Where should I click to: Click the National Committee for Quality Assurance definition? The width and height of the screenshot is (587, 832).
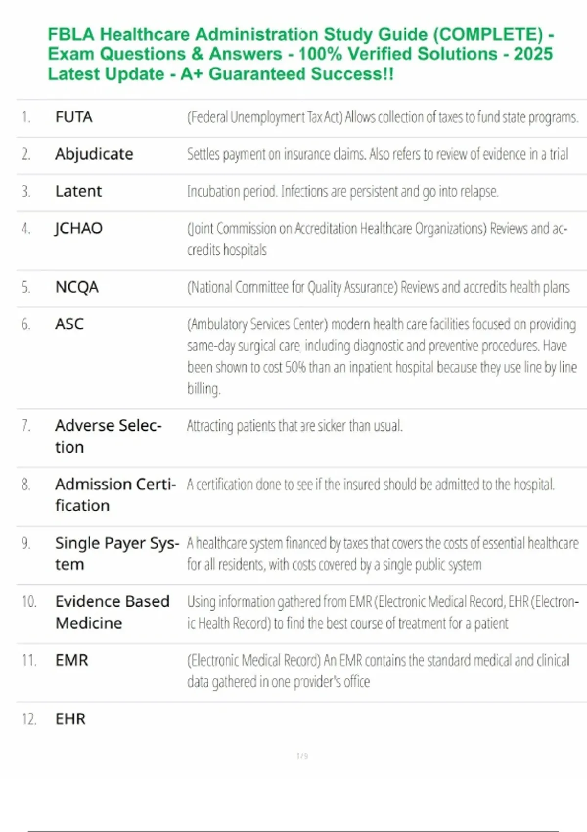(x=378, y=287)
